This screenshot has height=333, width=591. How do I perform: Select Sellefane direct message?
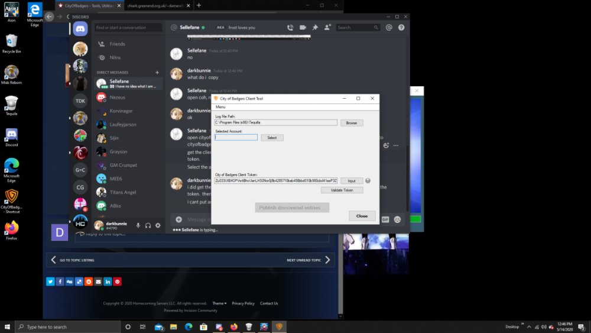tap(128, 84)
